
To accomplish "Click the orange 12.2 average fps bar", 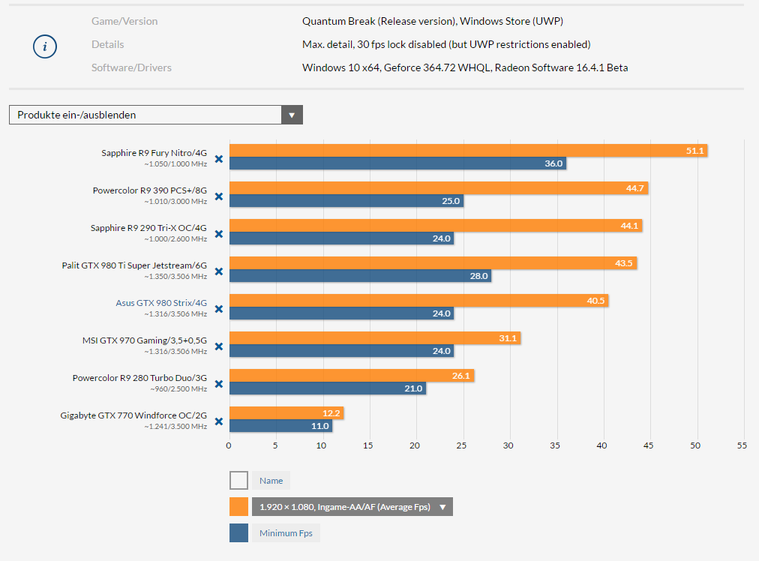I will (x=286, y=413).
